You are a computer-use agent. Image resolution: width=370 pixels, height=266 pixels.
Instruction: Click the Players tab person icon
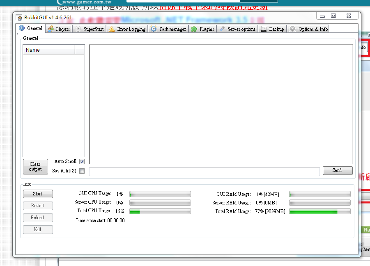click(51, 29)
